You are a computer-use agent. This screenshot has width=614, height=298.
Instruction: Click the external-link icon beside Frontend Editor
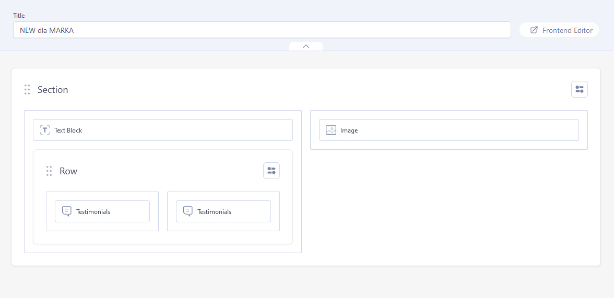[x=534, y=30]
